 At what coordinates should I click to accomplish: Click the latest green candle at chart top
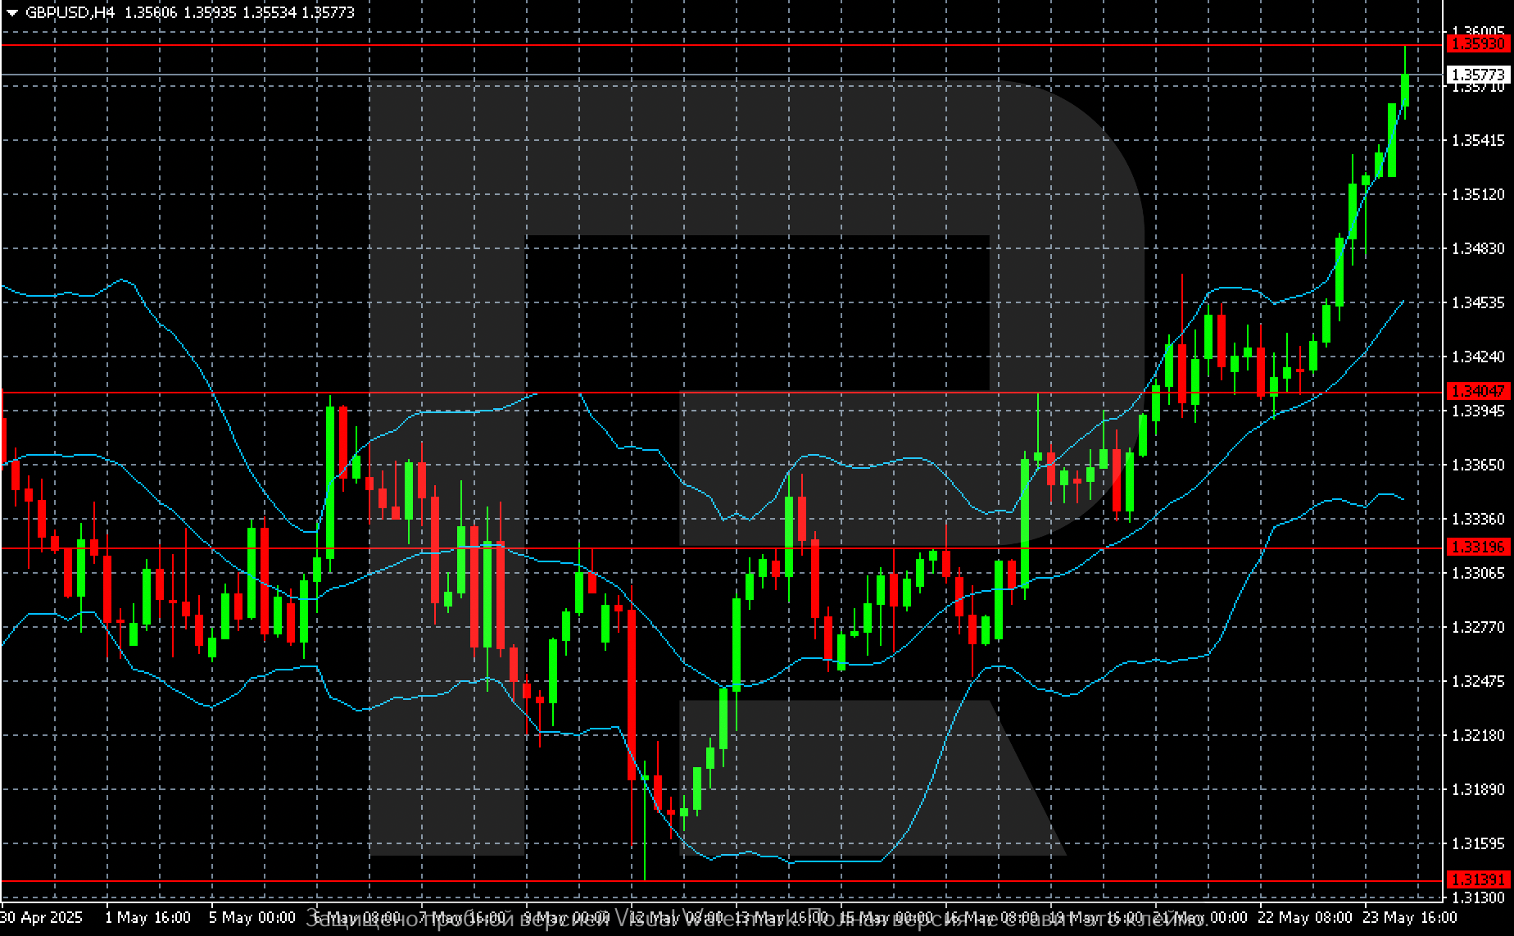pyautogui.click(x=1405, y=90)
